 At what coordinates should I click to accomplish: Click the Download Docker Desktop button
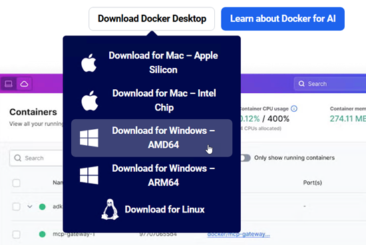click(x=152, y=19)
